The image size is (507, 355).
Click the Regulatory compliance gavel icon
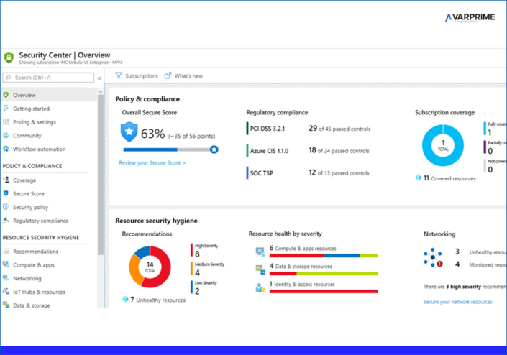click(6, 221)
